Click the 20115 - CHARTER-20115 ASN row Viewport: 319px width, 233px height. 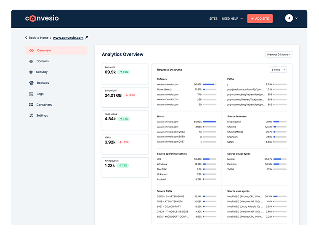(x=186, y=196)
